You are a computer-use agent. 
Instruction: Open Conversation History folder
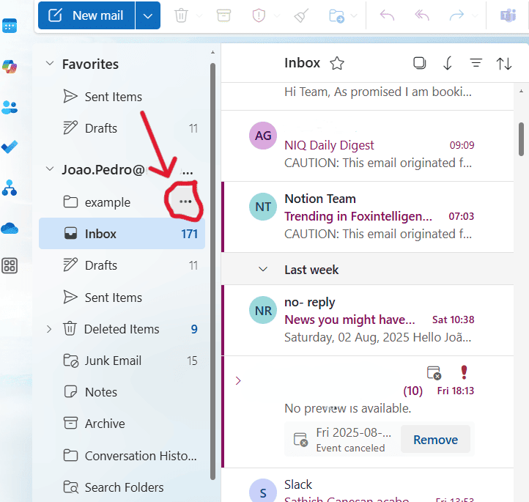pos(122,456)
